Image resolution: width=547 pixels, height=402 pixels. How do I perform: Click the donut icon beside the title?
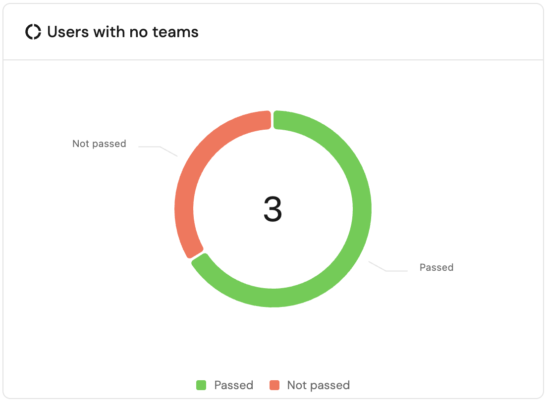coord(33,32)
